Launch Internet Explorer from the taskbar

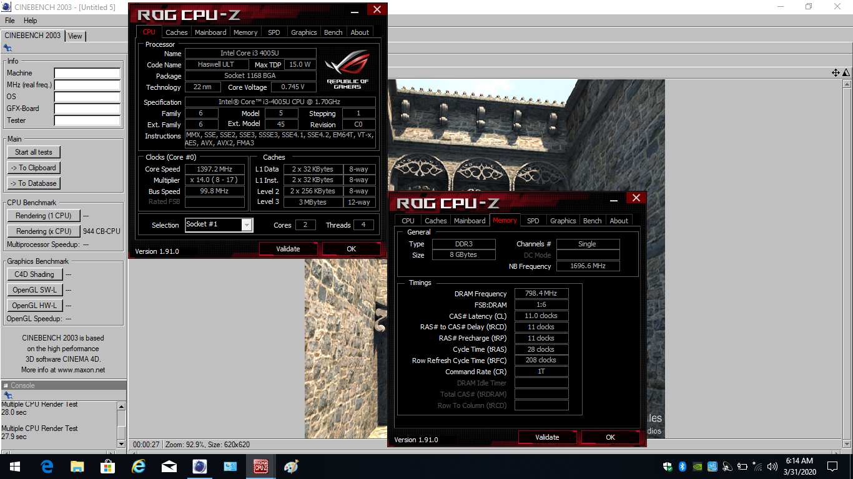tap(139, 466)
